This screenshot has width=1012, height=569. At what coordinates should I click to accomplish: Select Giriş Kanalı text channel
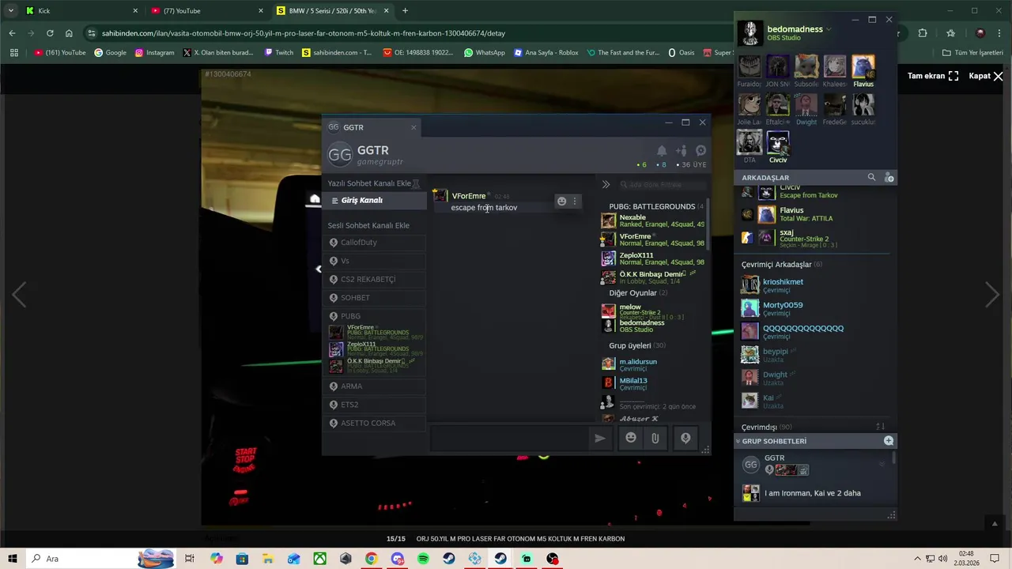coord(376,201)
